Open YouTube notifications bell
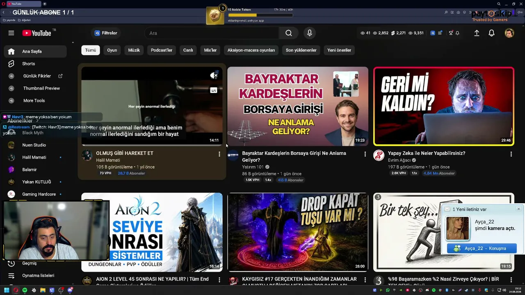525x295 pixels. tap(491, 33)
